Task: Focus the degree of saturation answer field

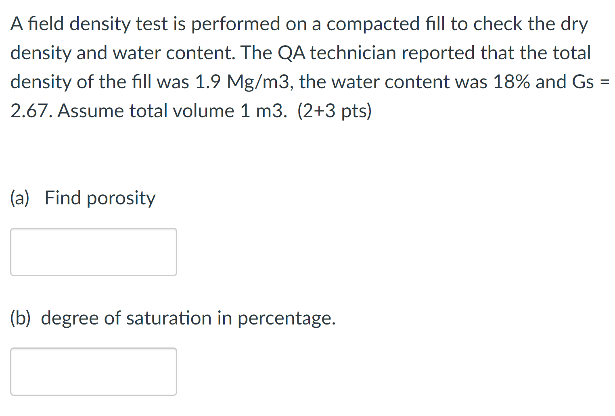Action: [93, 371]
